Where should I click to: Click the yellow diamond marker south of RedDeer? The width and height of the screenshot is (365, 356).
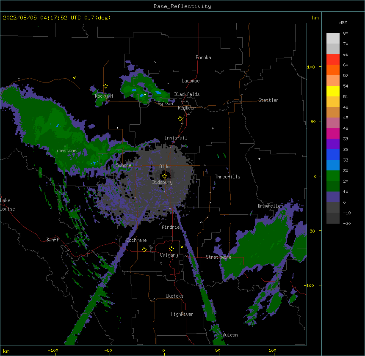pyautogui.click(x=180, y=119)
